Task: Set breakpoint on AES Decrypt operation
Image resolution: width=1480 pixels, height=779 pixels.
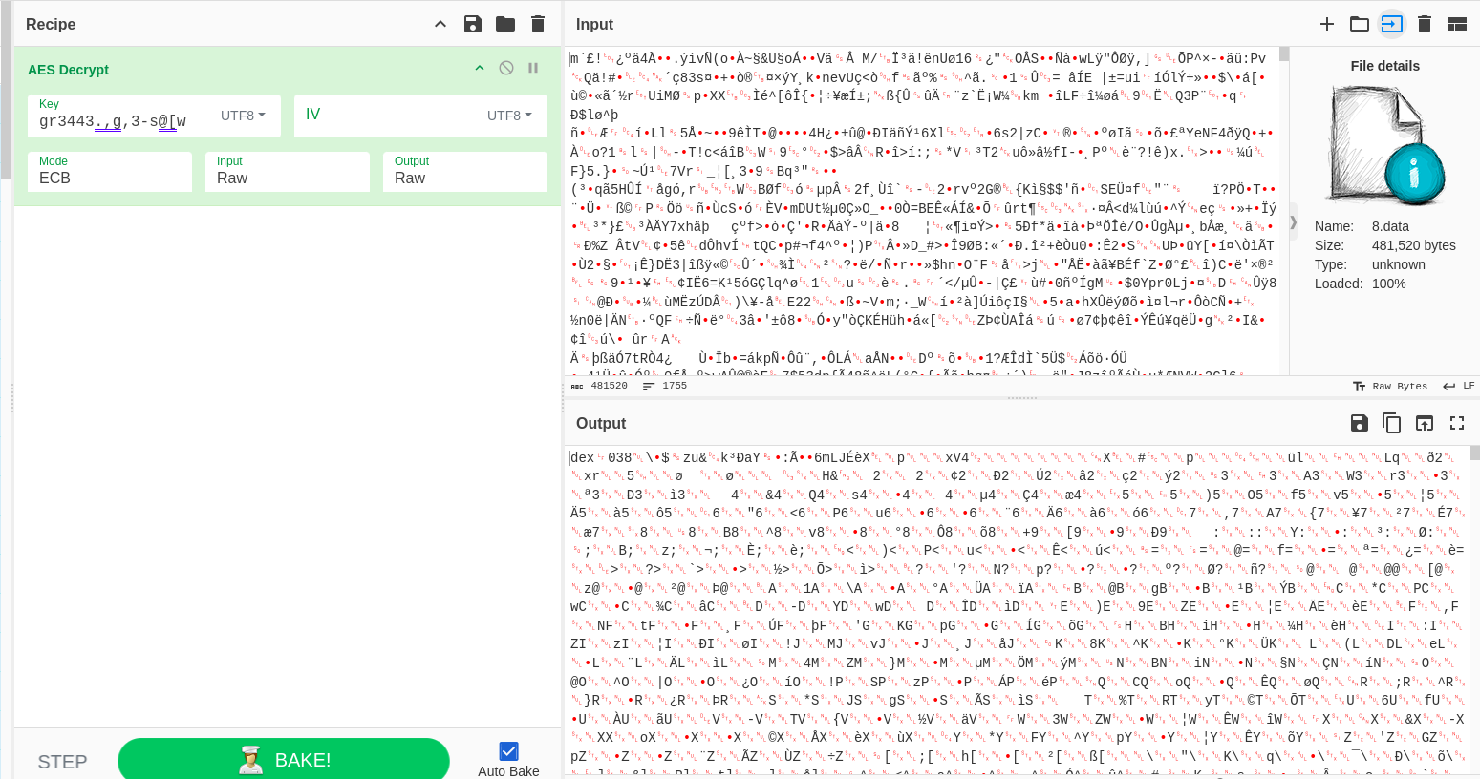Action: point(533,68)
